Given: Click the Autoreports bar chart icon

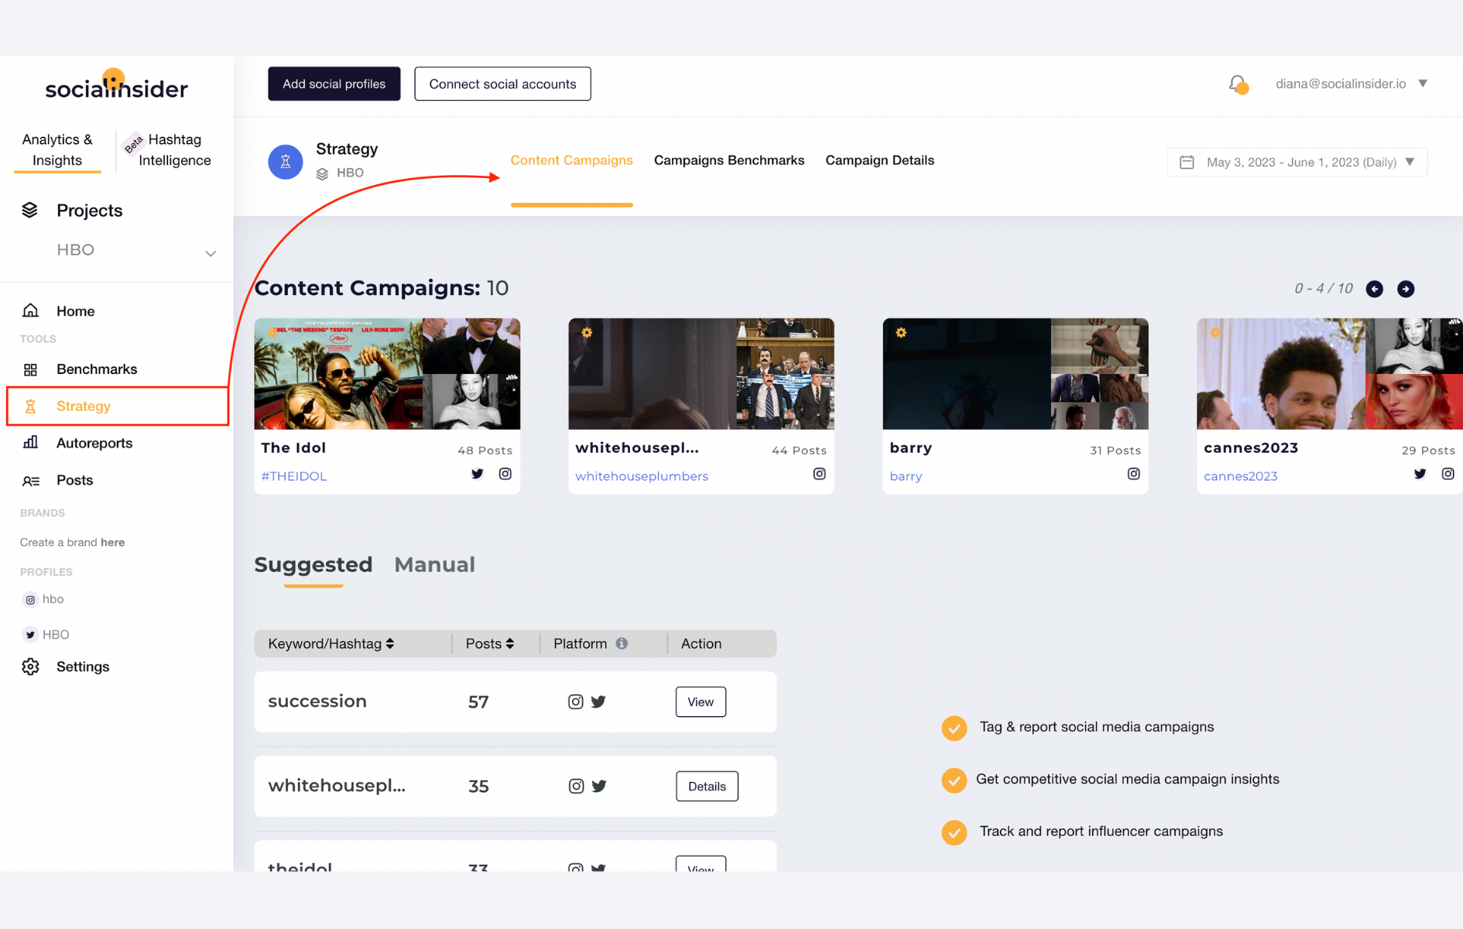Looking at the screenshot, I should [31, 443].
